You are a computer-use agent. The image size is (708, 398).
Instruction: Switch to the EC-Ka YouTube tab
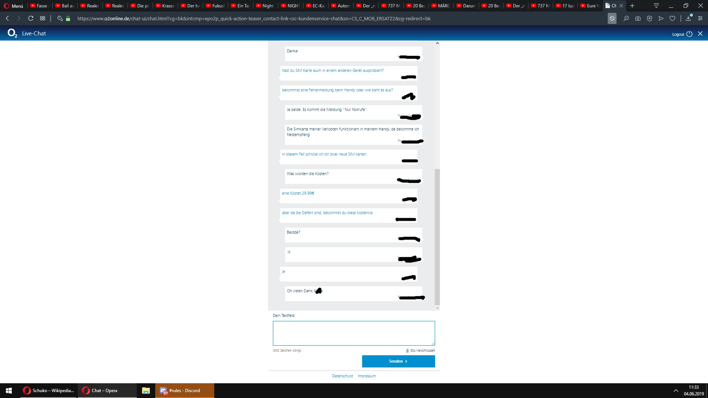tap(316, 6)
